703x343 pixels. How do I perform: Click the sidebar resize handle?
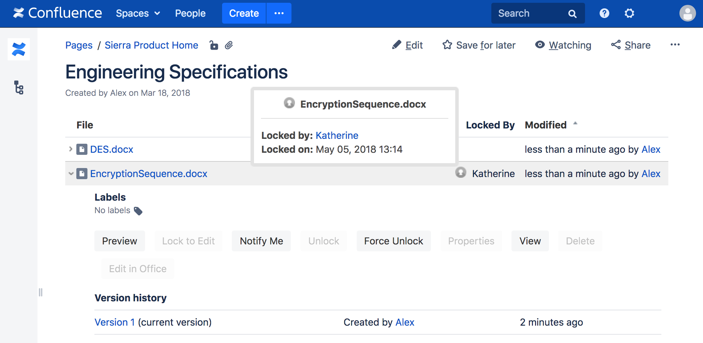coord(41,292)
